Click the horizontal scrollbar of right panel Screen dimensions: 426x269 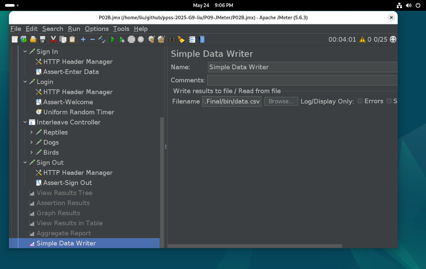click(255, 246)
